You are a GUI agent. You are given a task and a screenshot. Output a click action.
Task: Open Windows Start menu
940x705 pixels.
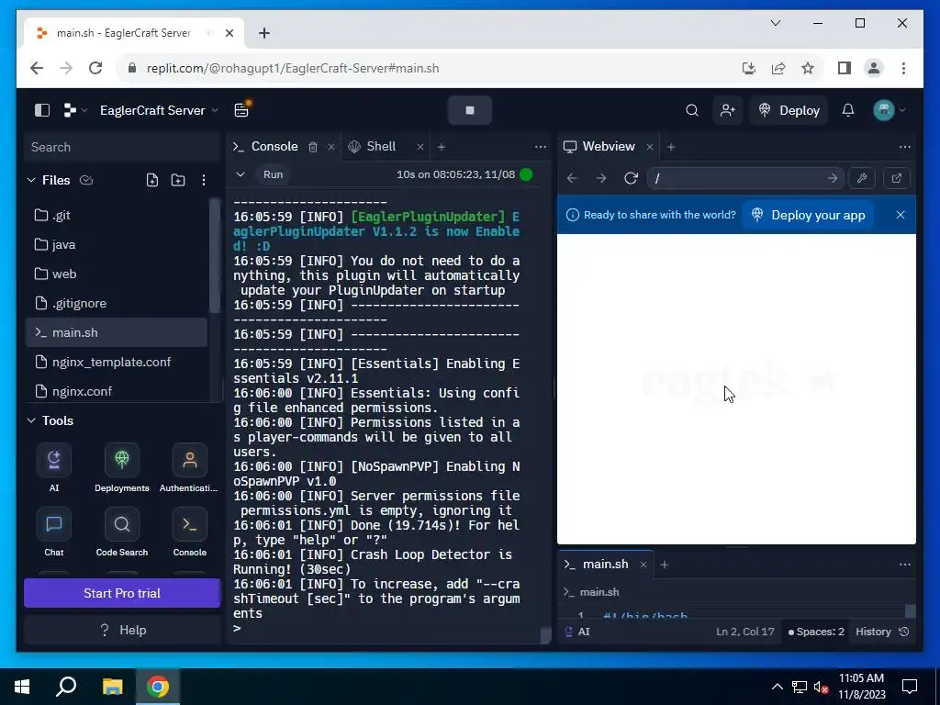[22, 687]
